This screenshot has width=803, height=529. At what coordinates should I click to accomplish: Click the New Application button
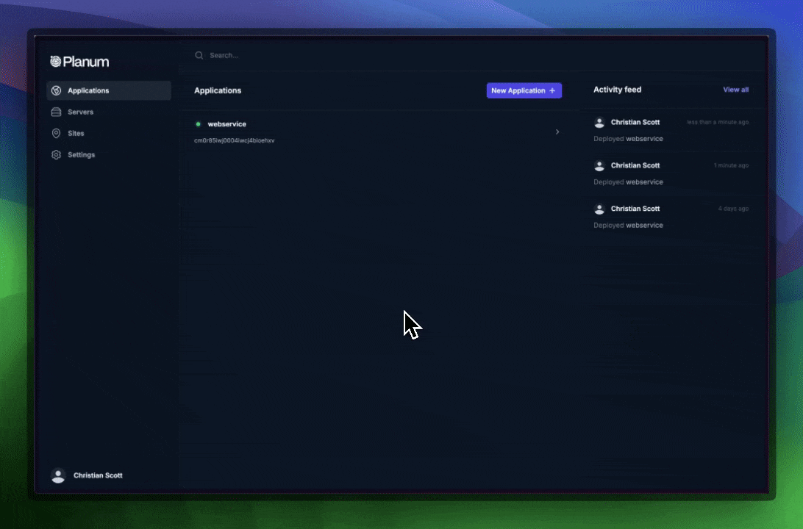point(524,90)
